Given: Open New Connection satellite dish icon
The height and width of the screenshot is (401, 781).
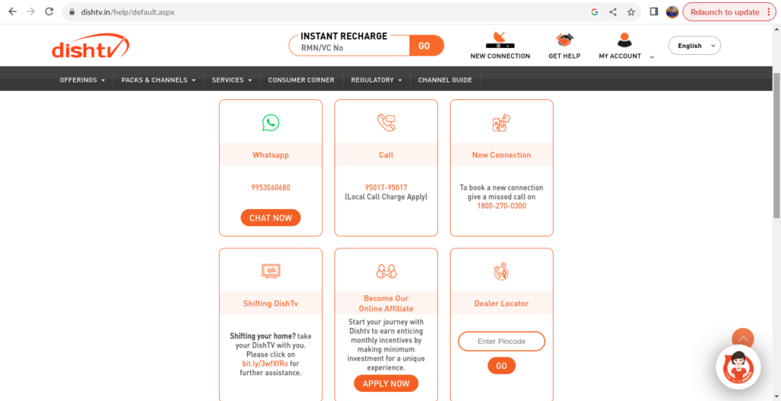Looking at the screenshot, I should [x=500, y=40].
